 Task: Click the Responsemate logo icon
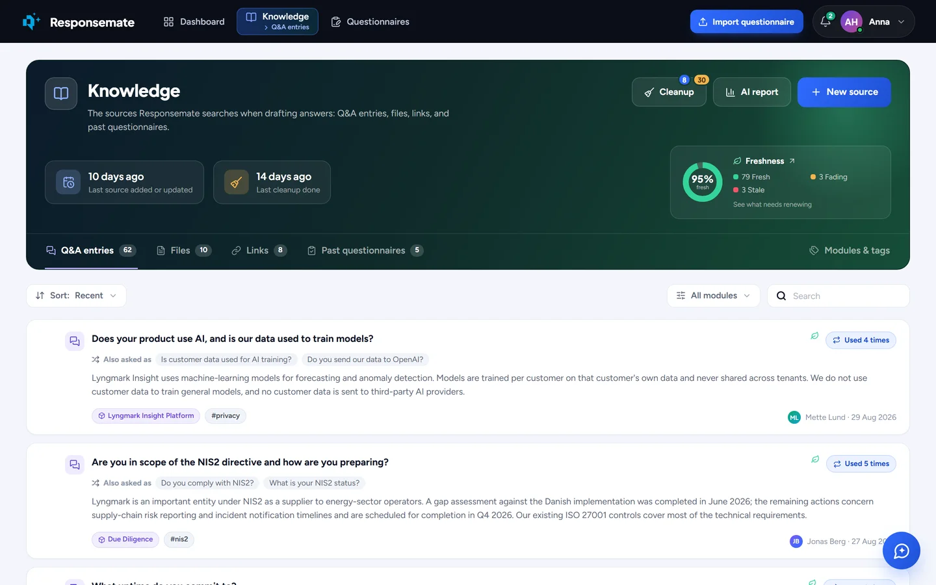click(31, 21)
